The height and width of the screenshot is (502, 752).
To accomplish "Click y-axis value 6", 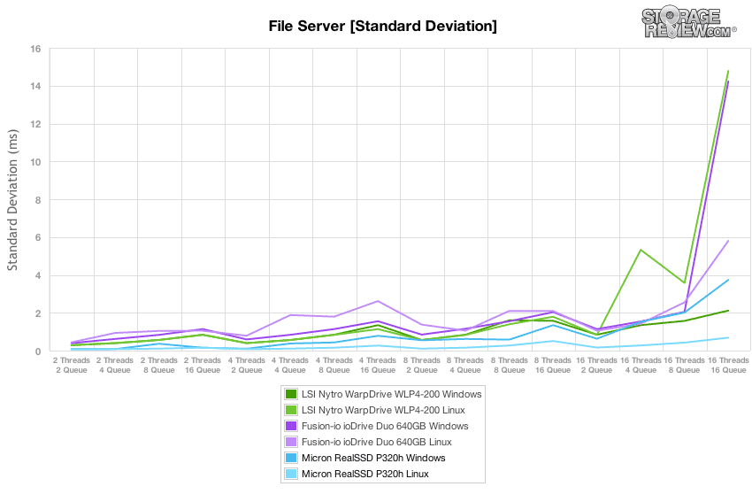I will [x=38, y=238].
